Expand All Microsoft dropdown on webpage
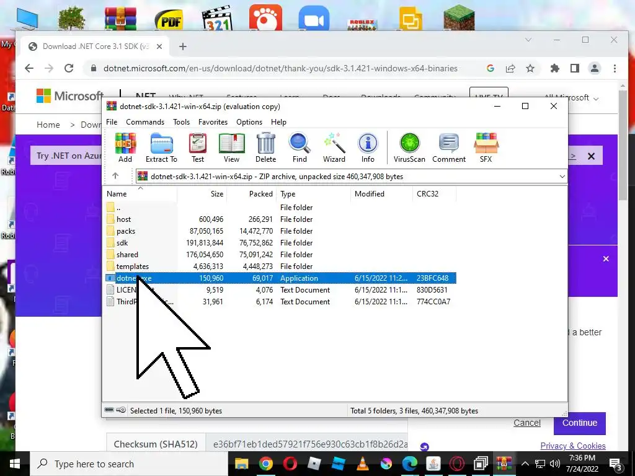 tap(571, 98)
